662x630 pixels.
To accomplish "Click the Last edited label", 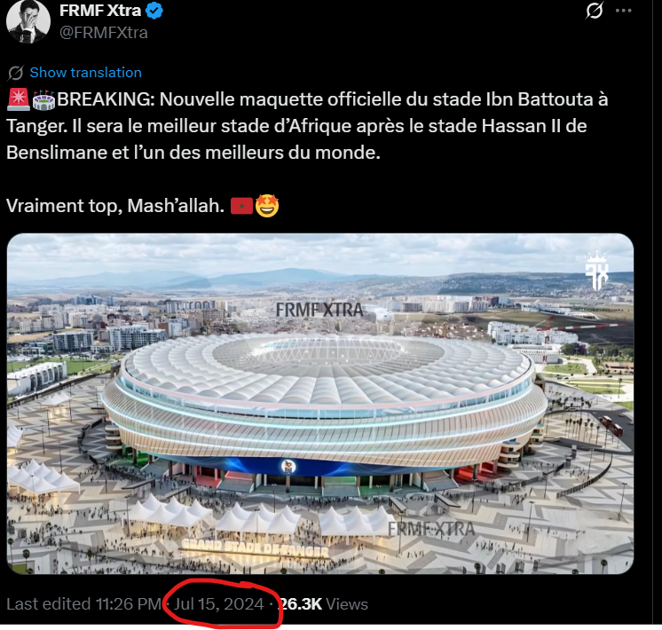I will coord(49,604).
